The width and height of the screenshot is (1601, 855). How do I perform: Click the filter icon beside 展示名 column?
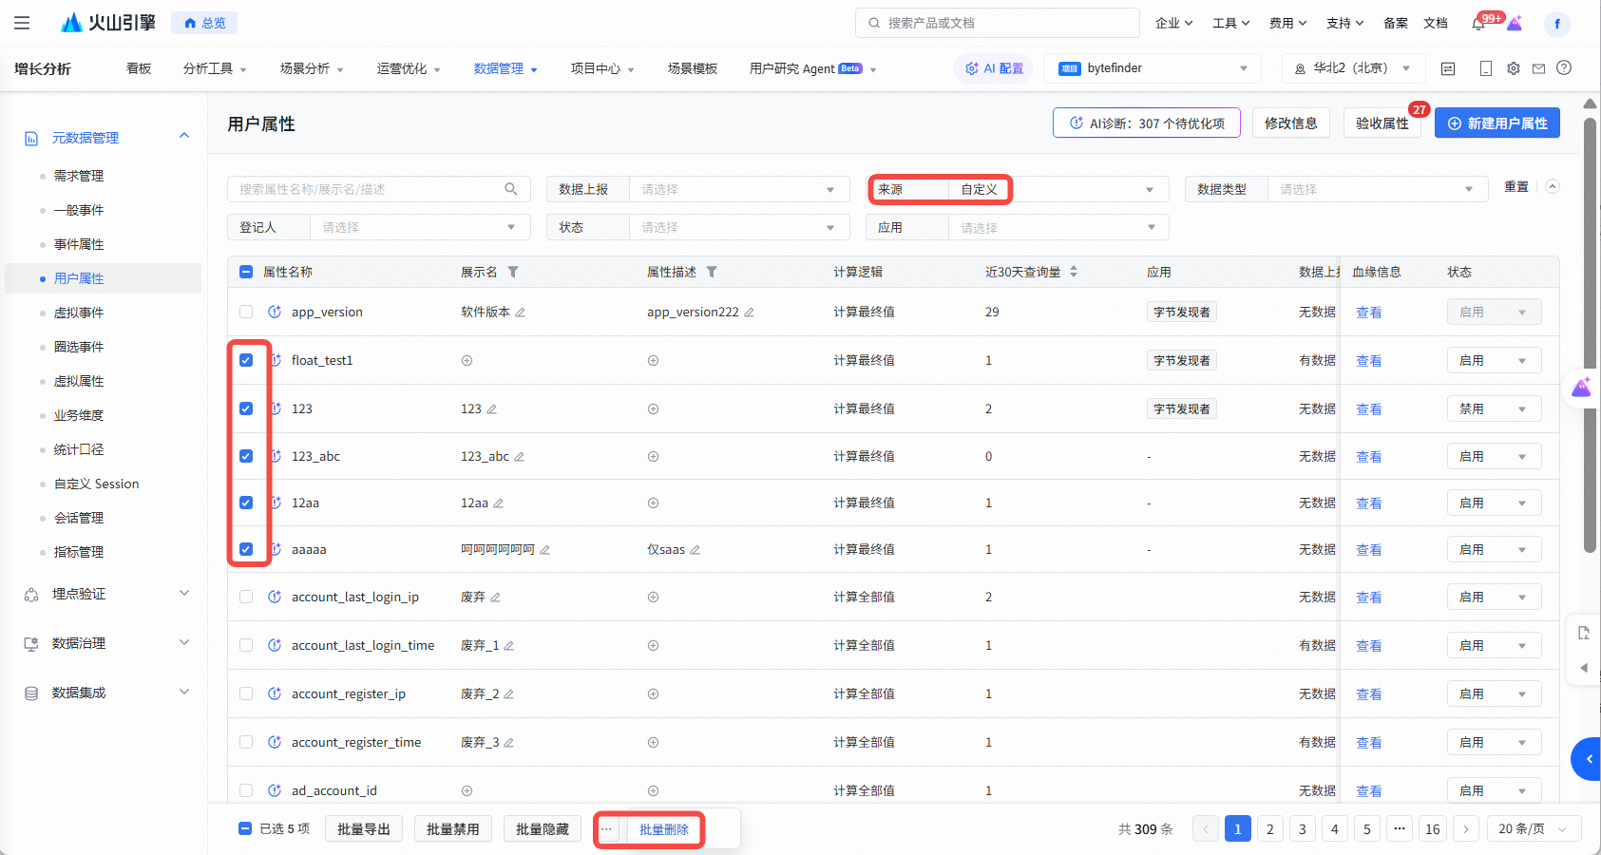tap(513, 273)
